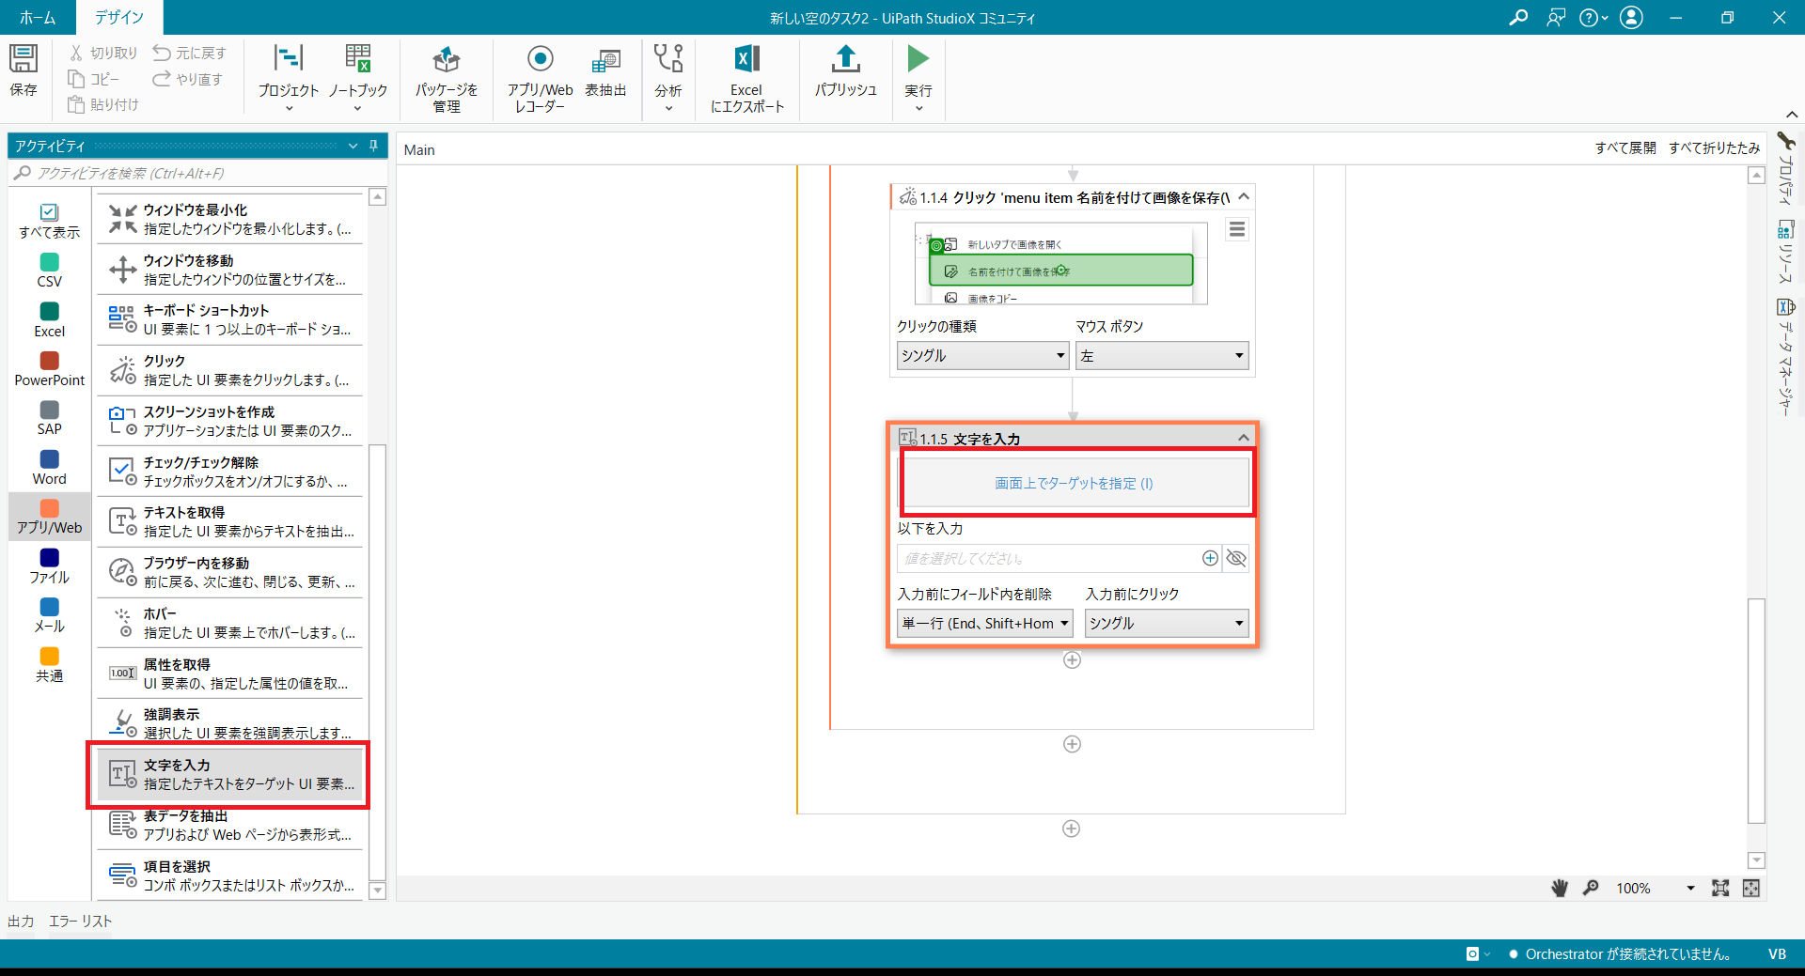The image size is (1805, 976).
Task: Toggle pin on the Activities panel
Action: pos(373,146)
